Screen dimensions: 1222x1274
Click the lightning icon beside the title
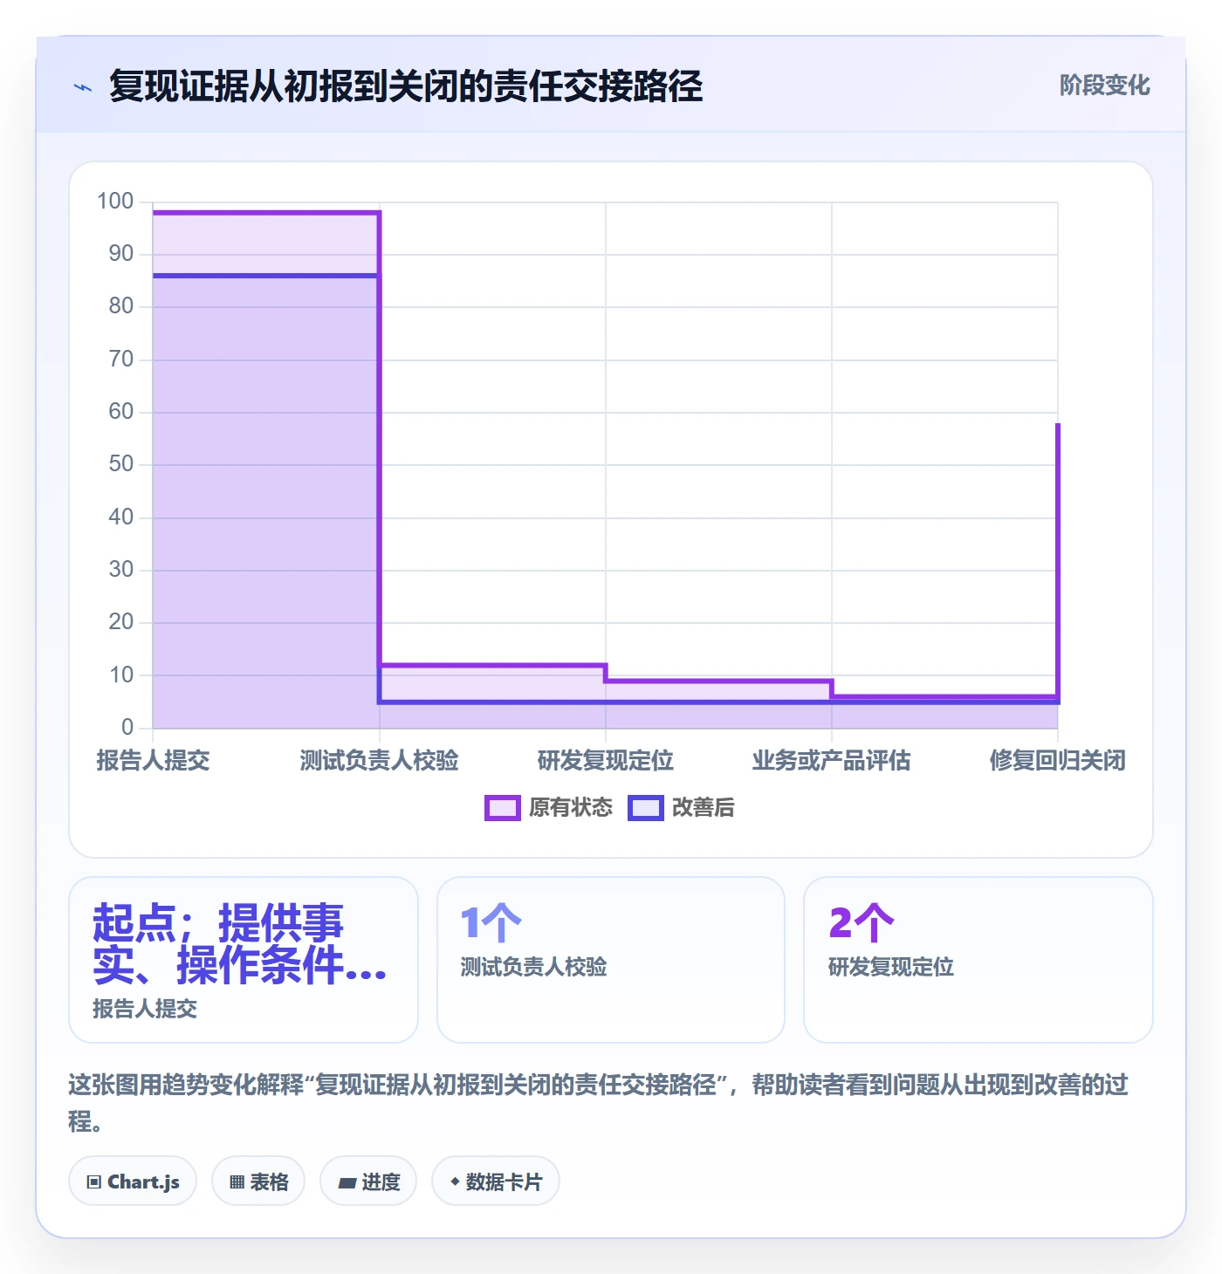click(x=83, y=87)
